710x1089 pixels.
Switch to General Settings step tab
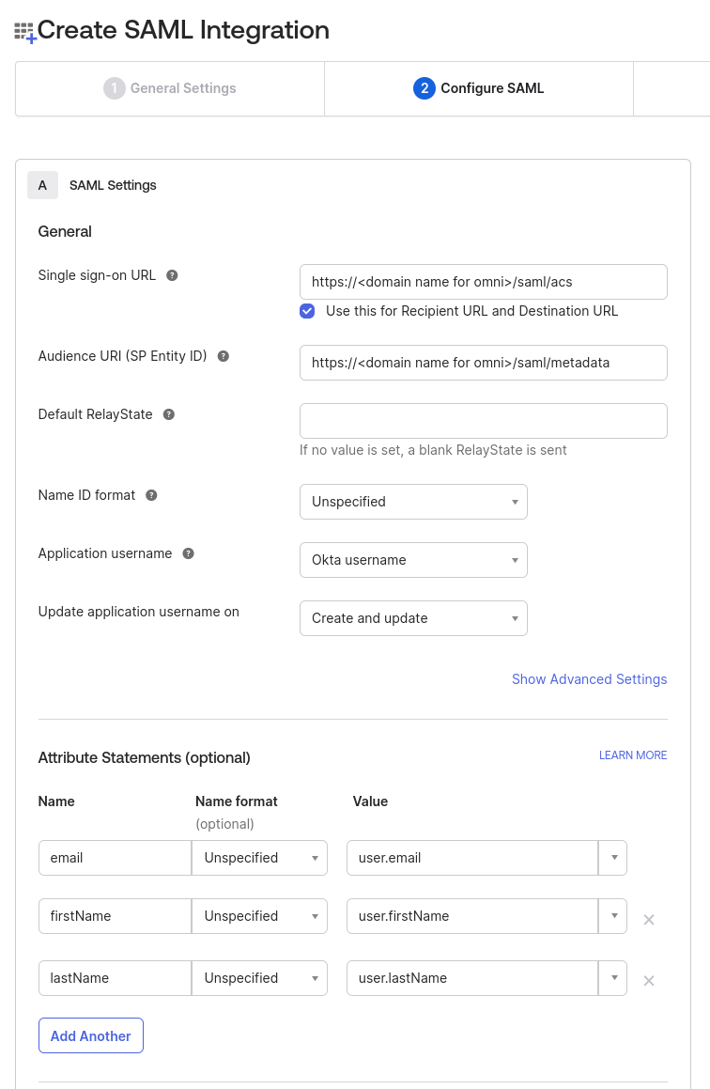(170, 88)
